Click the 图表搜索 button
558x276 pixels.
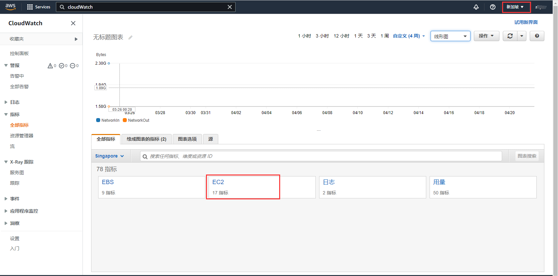pyautogui.click(x=527, y=156)
